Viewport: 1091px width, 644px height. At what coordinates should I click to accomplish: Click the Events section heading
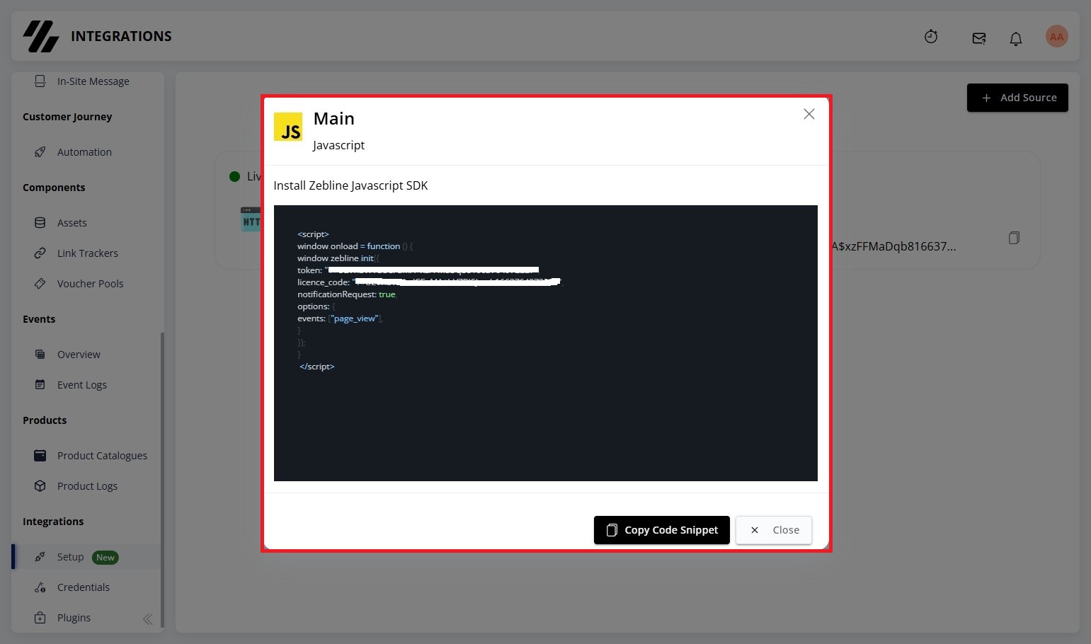pyautogui.click(x=39, y=319)
